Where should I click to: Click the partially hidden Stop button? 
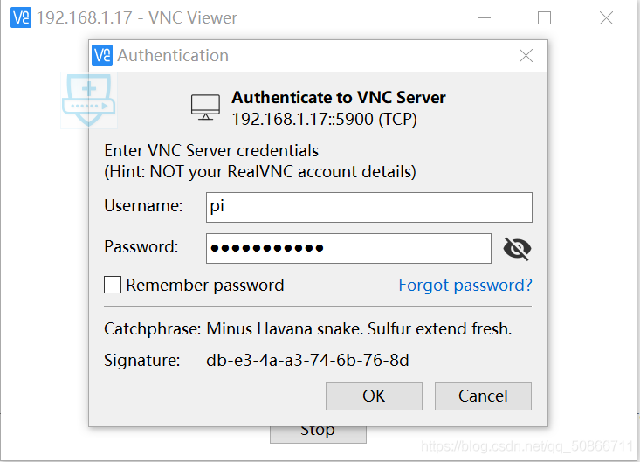click(x=318, y=434)
